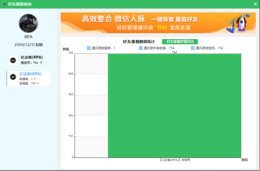Click the 2099/12/31到期 expiry text
The height and width of the screenshot is (171, 260).
pyautogui.click(x=29, y=45)
